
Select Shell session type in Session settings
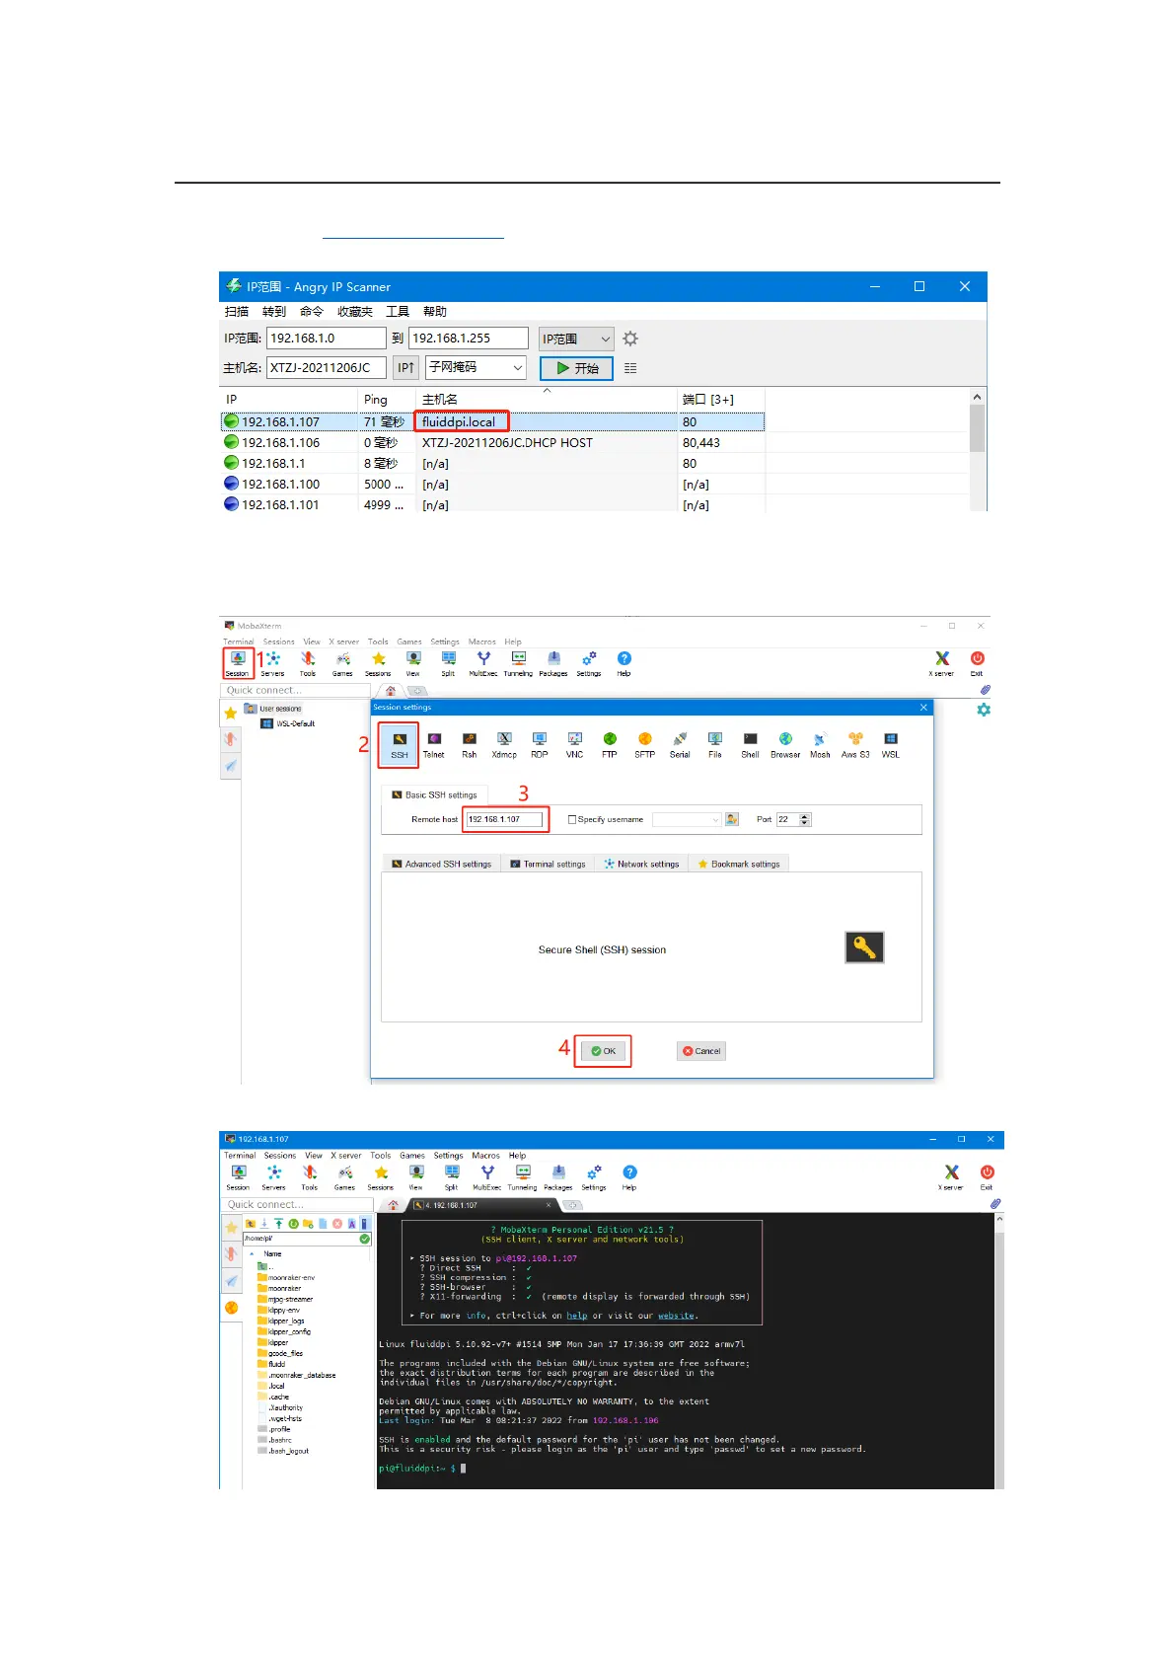click(751, 744)
